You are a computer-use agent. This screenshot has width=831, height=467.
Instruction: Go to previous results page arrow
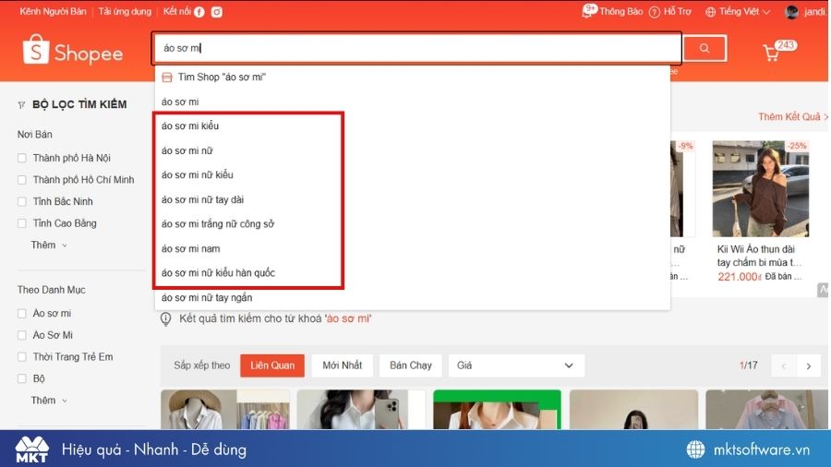(784, 365)
